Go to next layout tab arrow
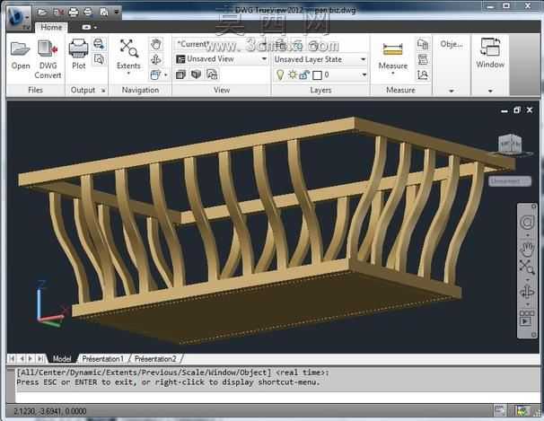The width and height of the screenshot is (544, 421). coord(31,358)
